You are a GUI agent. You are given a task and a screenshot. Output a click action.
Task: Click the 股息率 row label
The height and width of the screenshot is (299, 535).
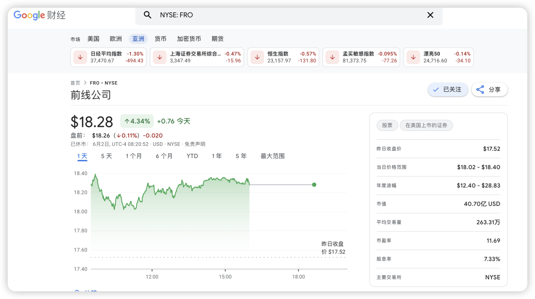click(384, 259)
